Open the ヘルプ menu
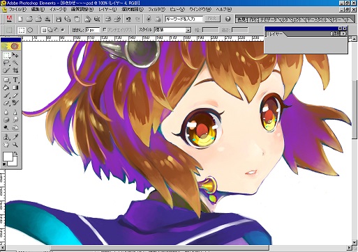 224,10
